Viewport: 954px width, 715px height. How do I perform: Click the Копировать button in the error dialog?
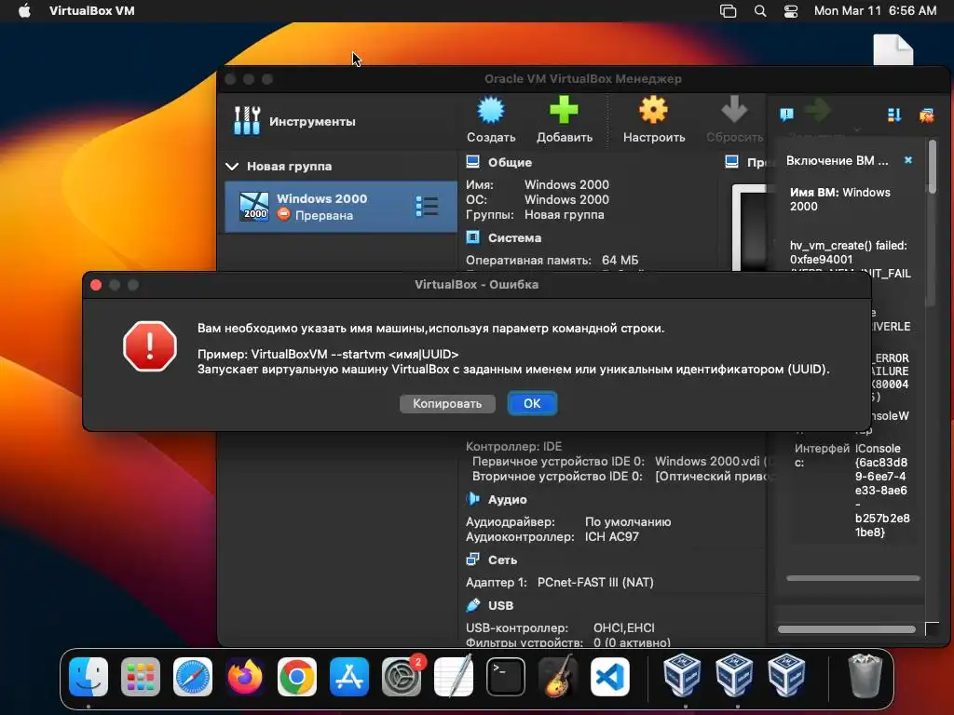447,404
